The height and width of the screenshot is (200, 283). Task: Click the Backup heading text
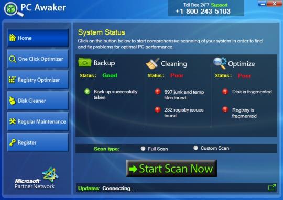click(x=104, y=63)
